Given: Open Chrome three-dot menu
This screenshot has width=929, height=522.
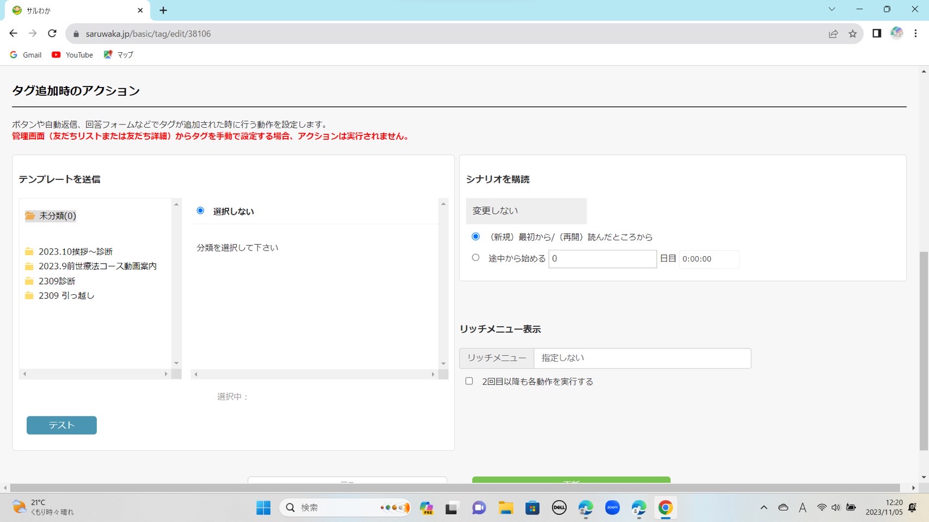Looking at the screenshot, I should tap(915, 34).
